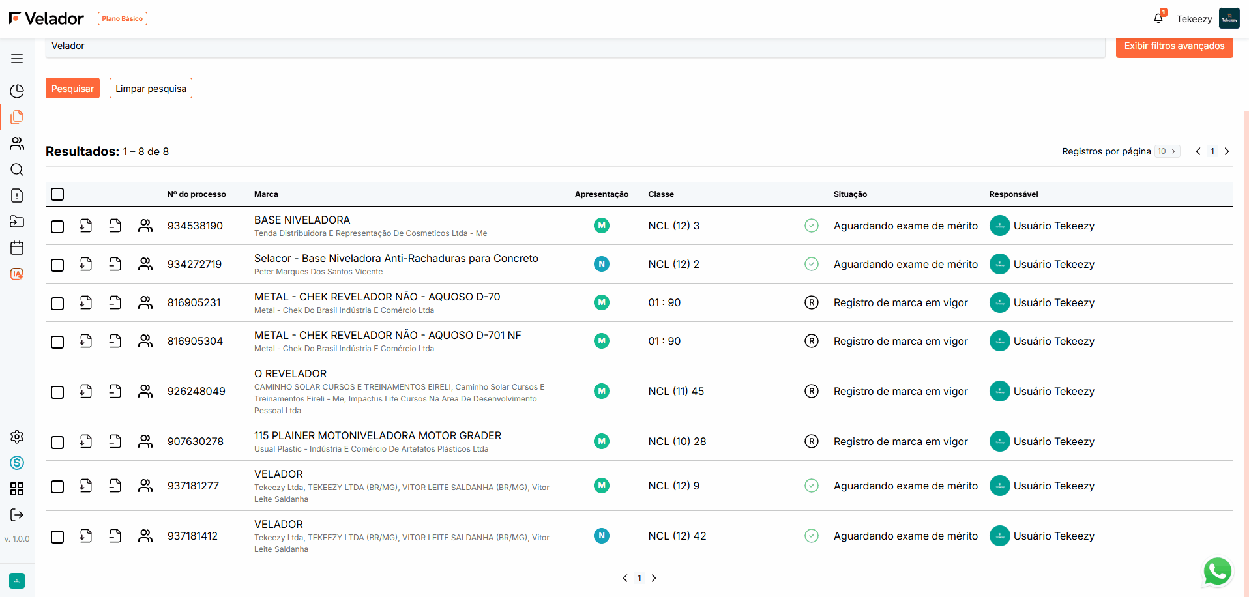
Task: Check the box for BASE NIVELADORA row
Action: [57, 226]
